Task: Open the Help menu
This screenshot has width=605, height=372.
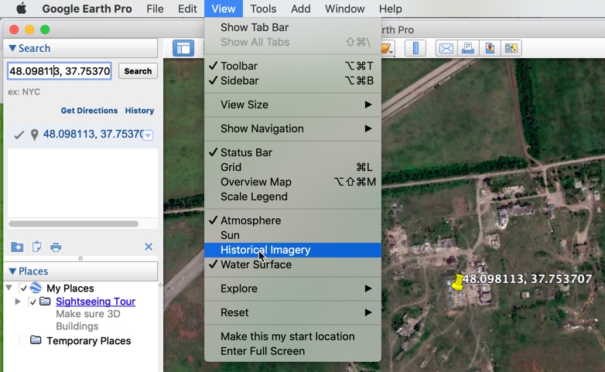Action: point(390,9)
